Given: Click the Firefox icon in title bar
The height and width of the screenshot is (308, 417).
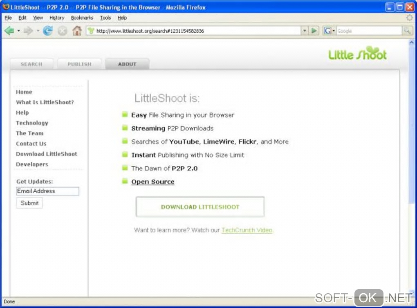Looking at the screenshot, I should (6, 7).
